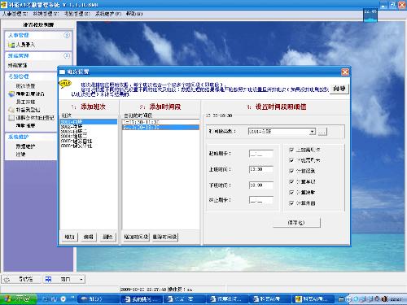Click the small window icon in the 班次设置 dialog title bar
Image resolution: width=407 pixels, height=305 pixels.
(62, 72)
